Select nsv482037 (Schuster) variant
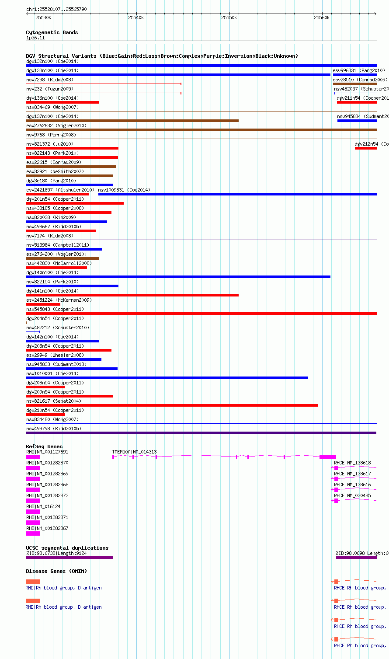The width and height of the screenshot is (389, 659). coord(361,89)
